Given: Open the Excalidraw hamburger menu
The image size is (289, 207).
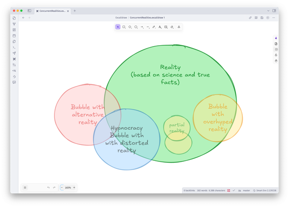Looking at the screenshot, I should tap(25, 187).
